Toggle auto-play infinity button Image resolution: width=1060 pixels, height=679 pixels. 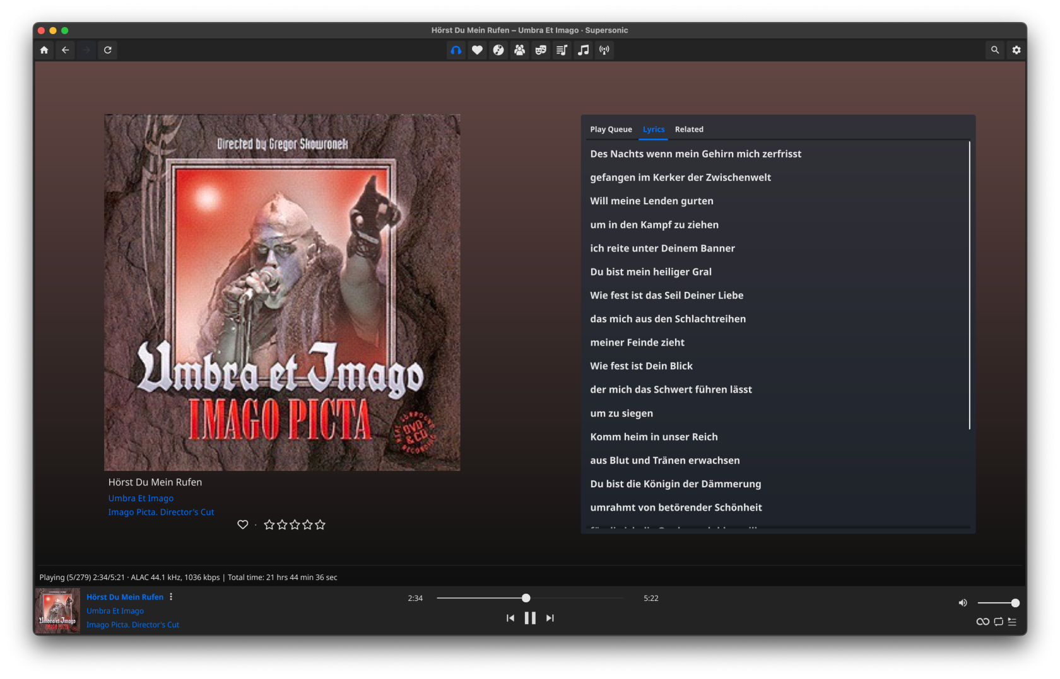[x=982, y=622]
